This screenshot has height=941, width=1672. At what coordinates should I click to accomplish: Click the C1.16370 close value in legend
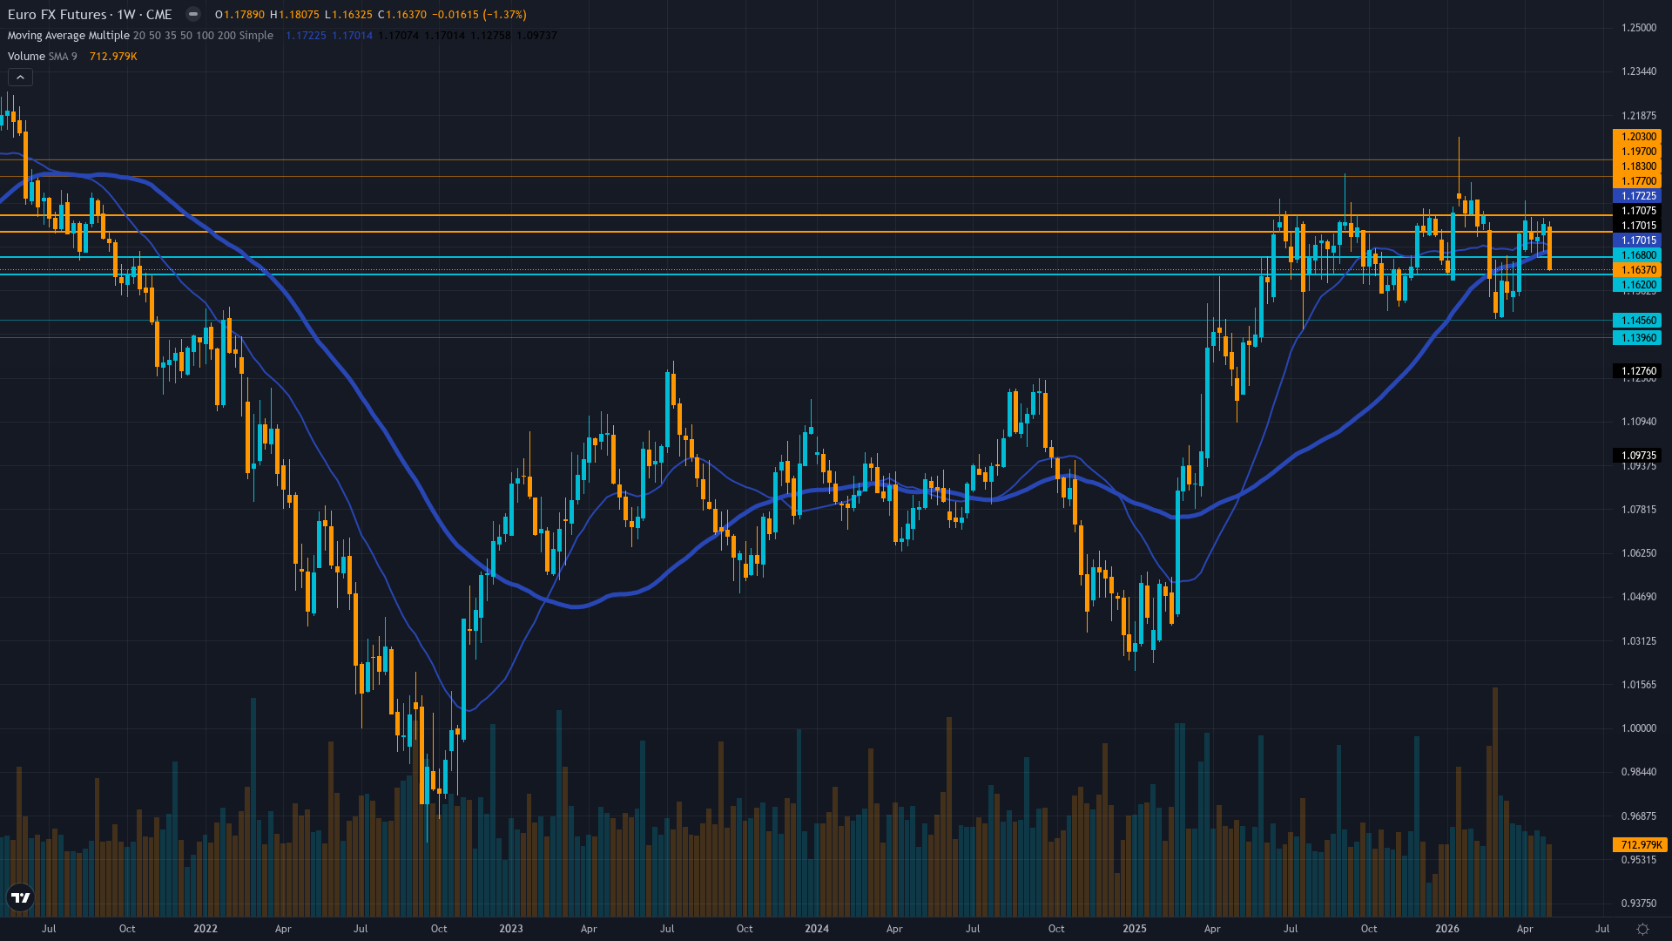(x=402, y=15)
